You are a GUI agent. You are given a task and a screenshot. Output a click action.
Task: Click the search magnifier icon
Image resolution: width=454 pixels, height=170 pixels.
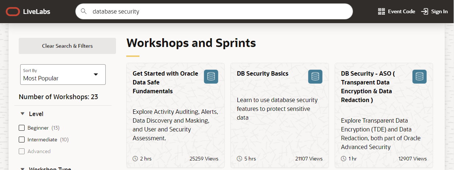click(x=83, y=11)
